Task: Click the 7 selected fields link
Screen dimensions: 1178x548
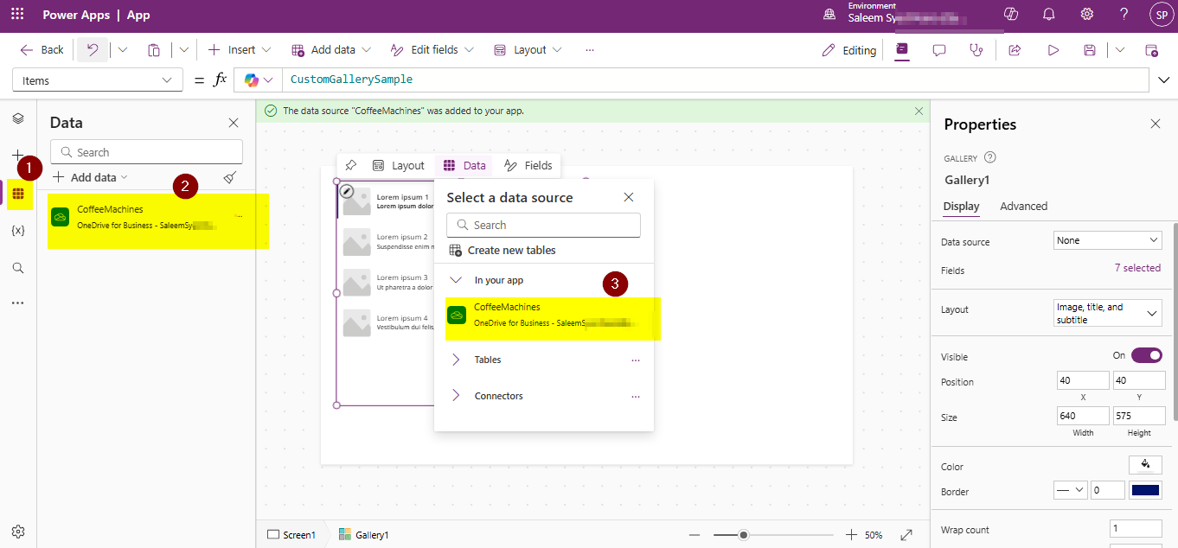Action: pyautogui.click(x=1137, y=268)
